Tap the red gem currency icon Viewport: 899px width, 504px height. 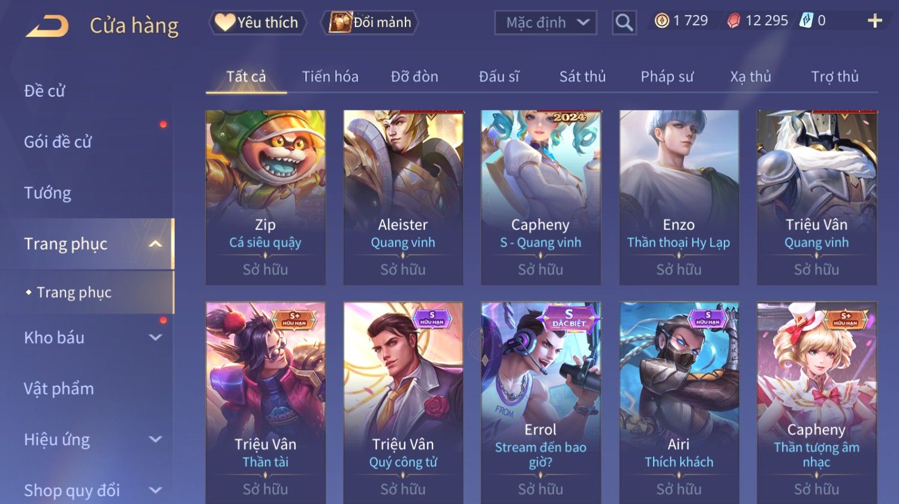point(733,21)
